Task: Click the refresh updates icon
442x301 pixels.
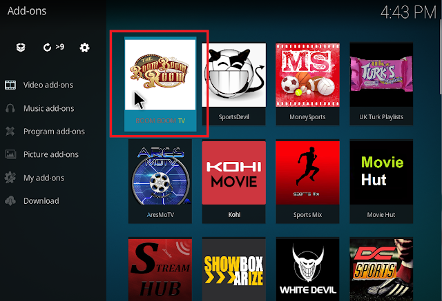Action: (47, 48)
